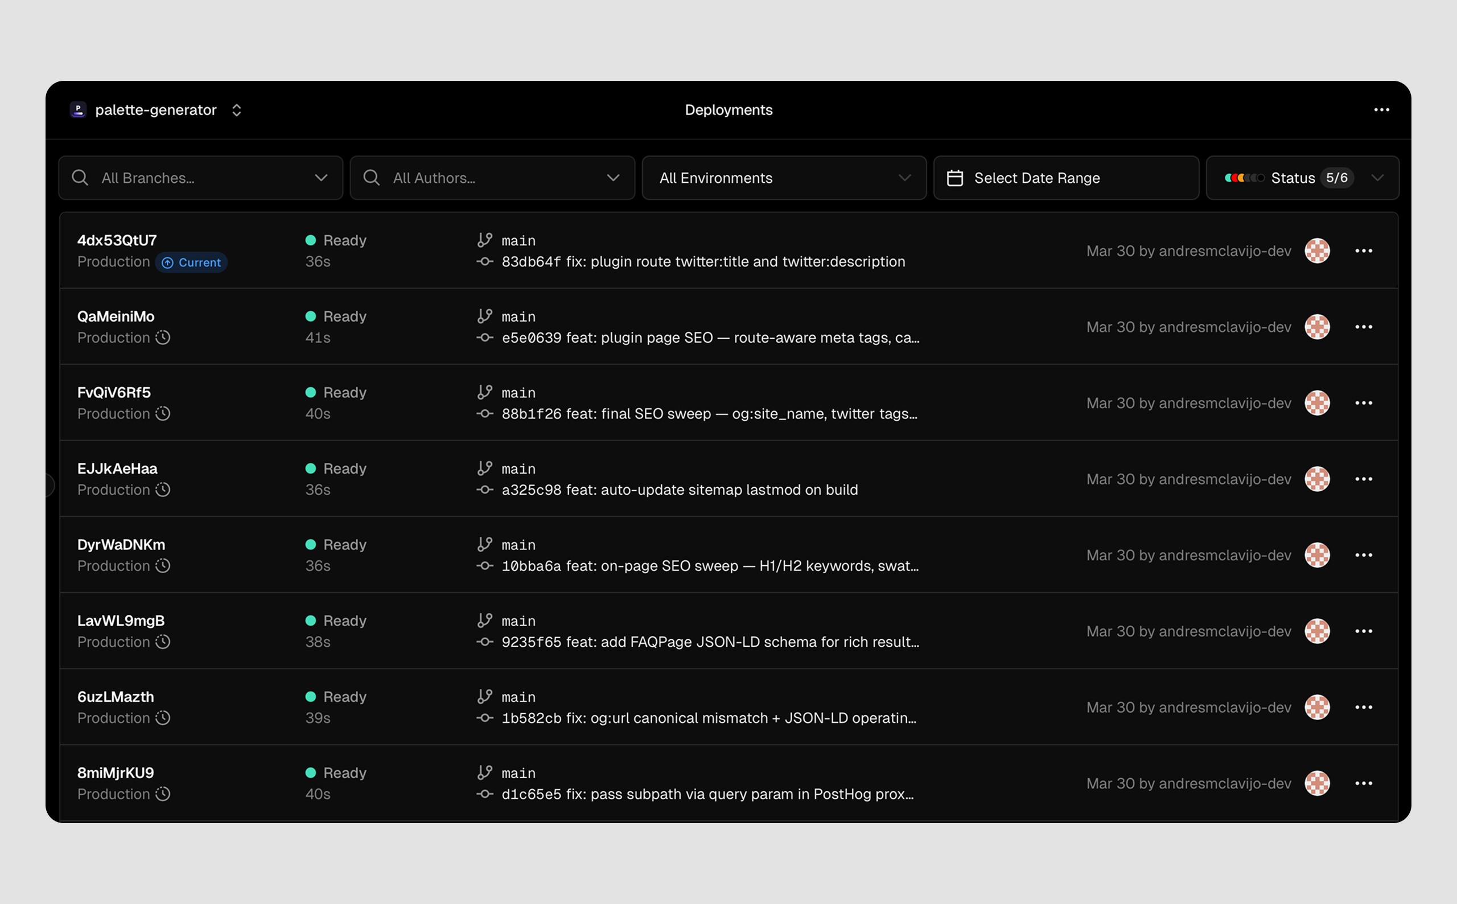Click the calendar icon in Select Date Range
The width and height of the screenshot is (1457, 904).
(x=954, y=178)
